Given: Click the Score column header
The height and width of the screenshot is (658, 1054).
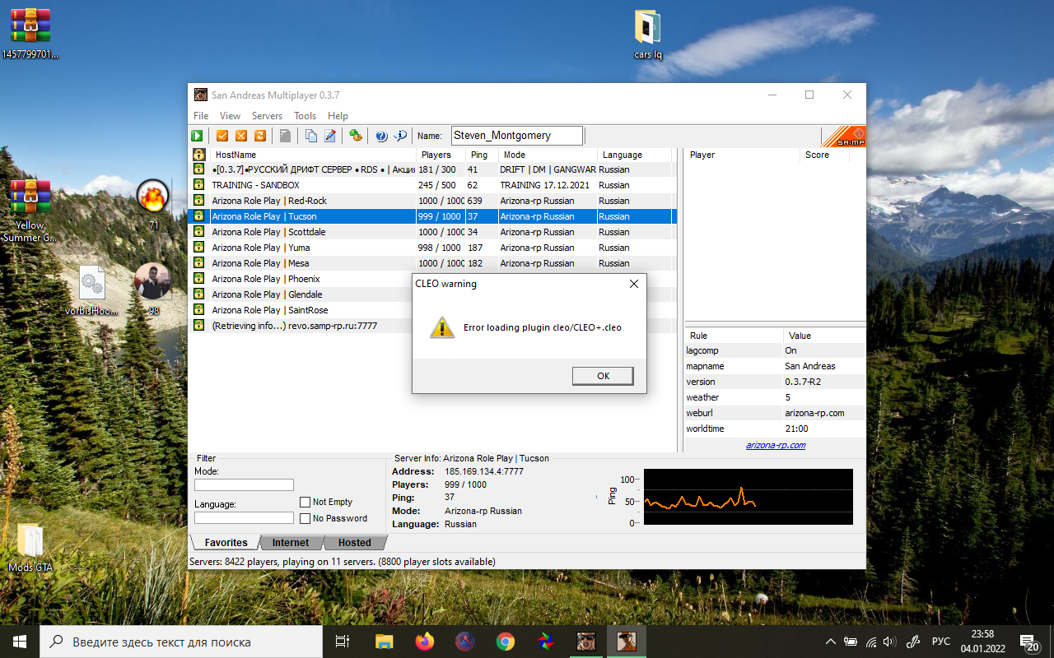Looking at the screenshot, I should point(823,155).
